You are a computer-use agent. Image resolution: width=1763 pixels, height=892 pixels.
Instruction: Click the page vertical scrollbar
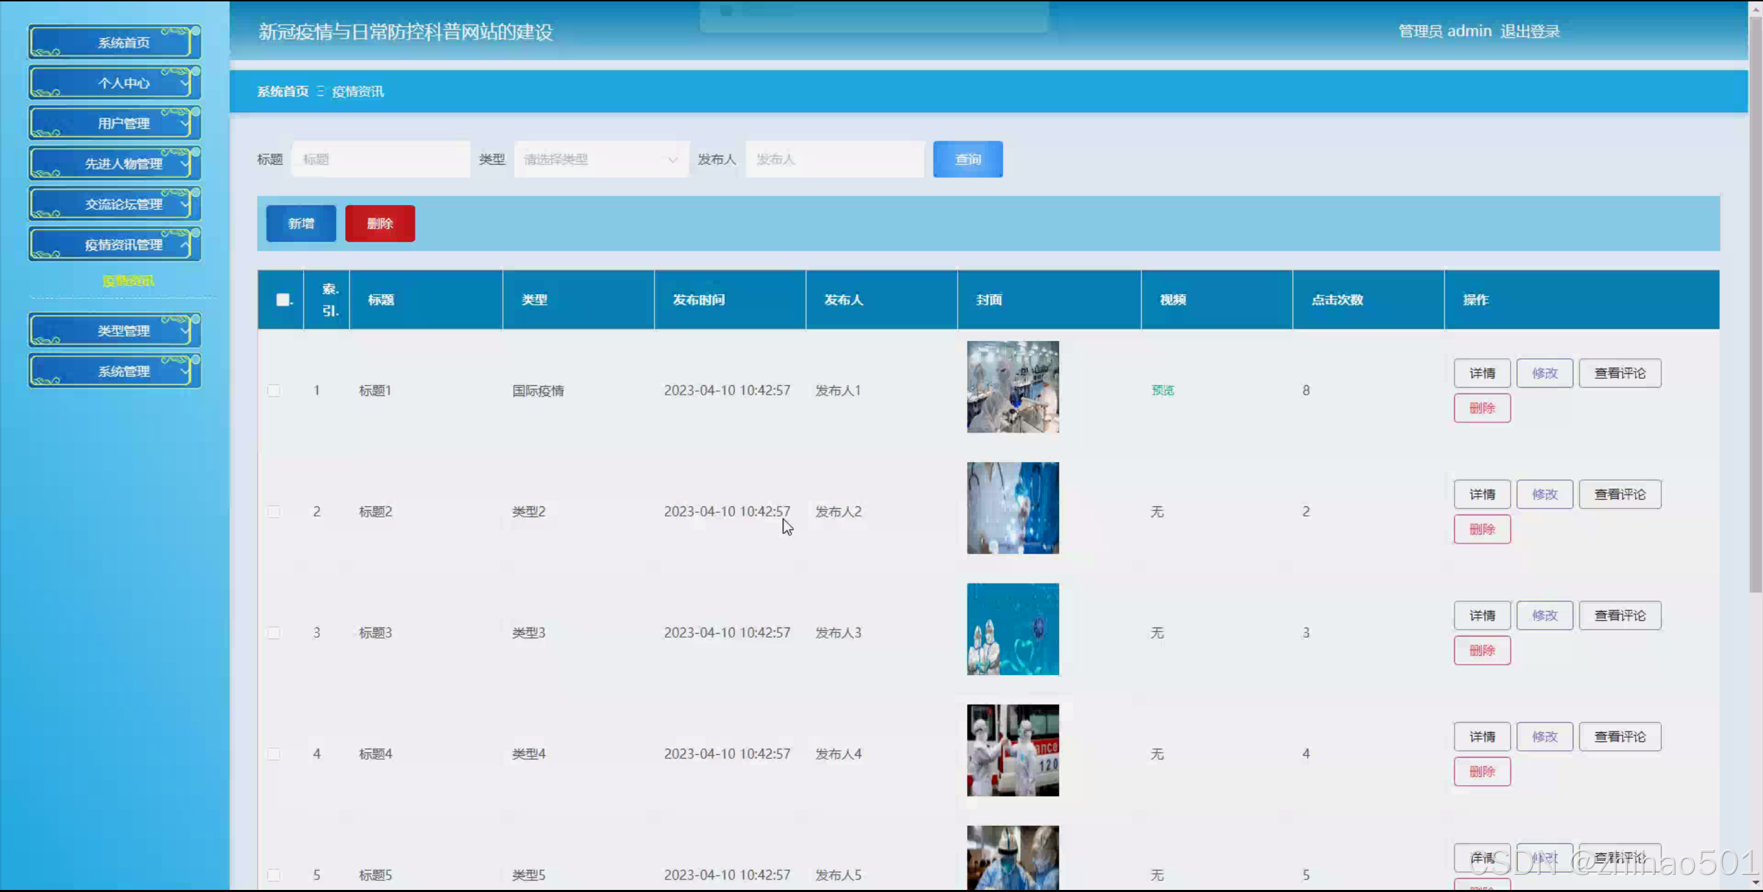pos(1755,303)
